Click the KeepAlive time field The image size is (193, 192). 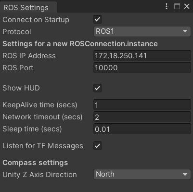(x=142, y=105)
